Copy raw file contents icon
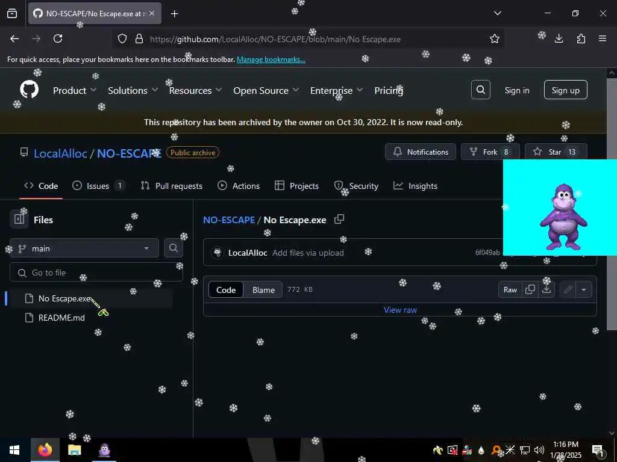617x462 pixels. 530,289
